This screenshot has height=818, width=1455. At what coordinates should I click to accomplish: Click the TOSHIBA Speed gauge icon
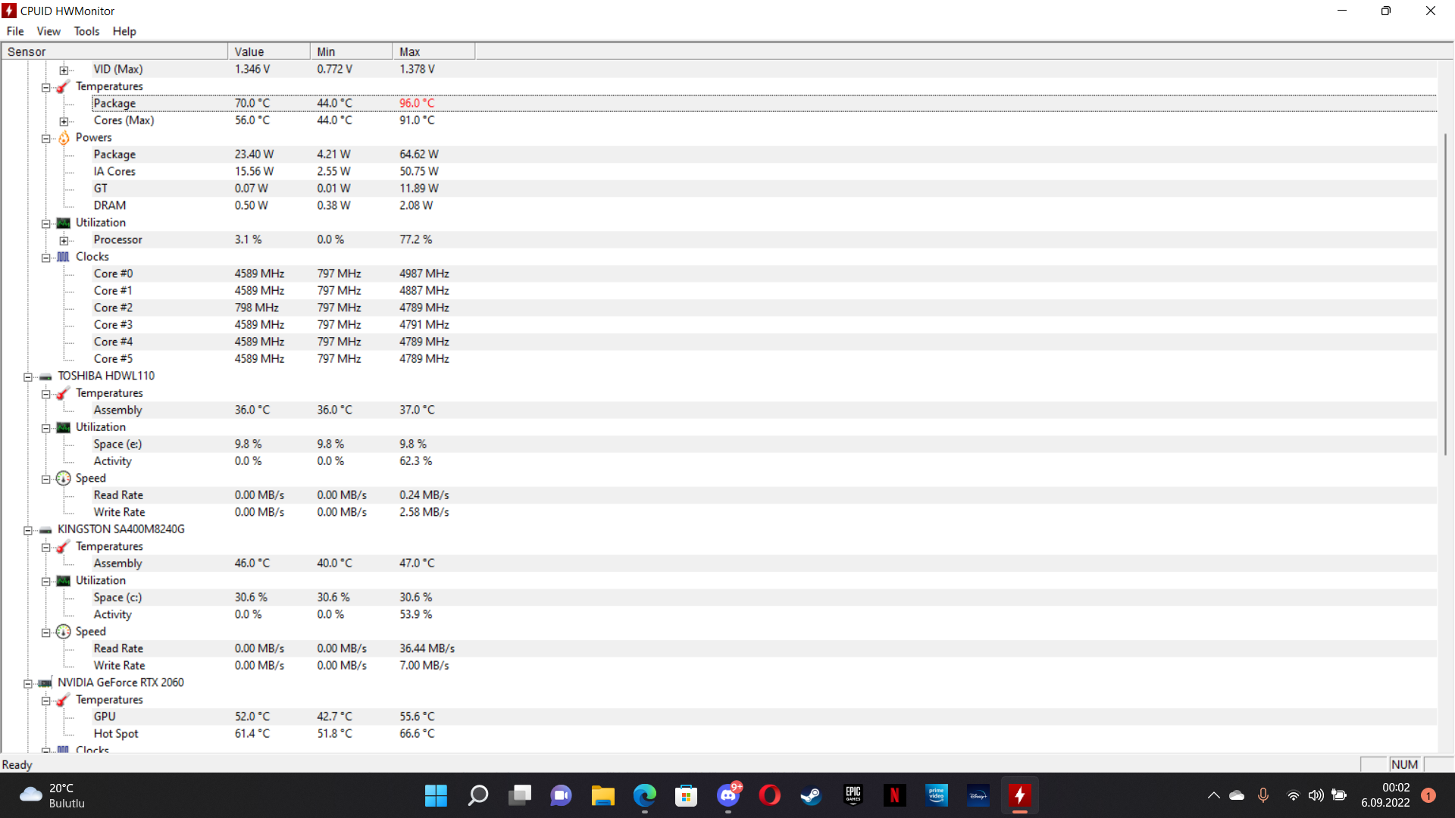click(64, 479)
